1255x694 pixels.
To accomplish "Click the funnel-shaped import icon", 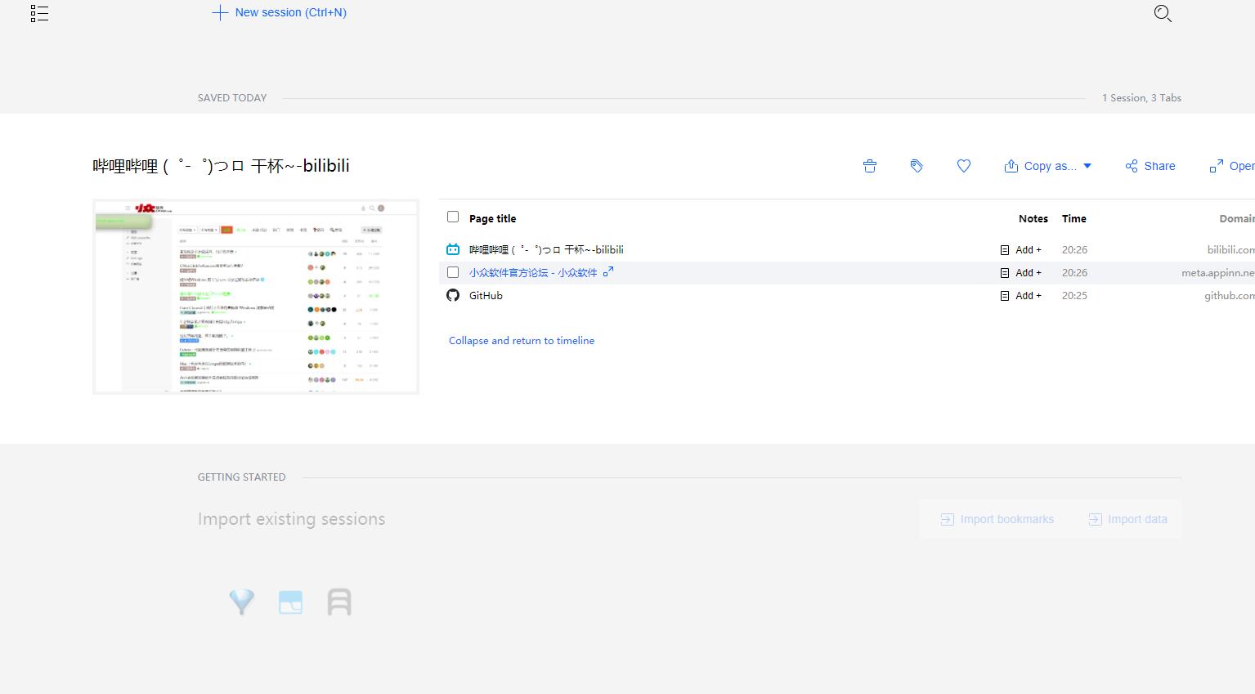I will (242, 602).
